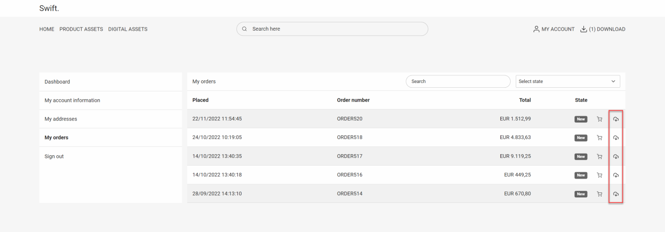This screenshot has width=665, height=232.
Task: Click the Swift. logo
Action: [x=50, y=9]
